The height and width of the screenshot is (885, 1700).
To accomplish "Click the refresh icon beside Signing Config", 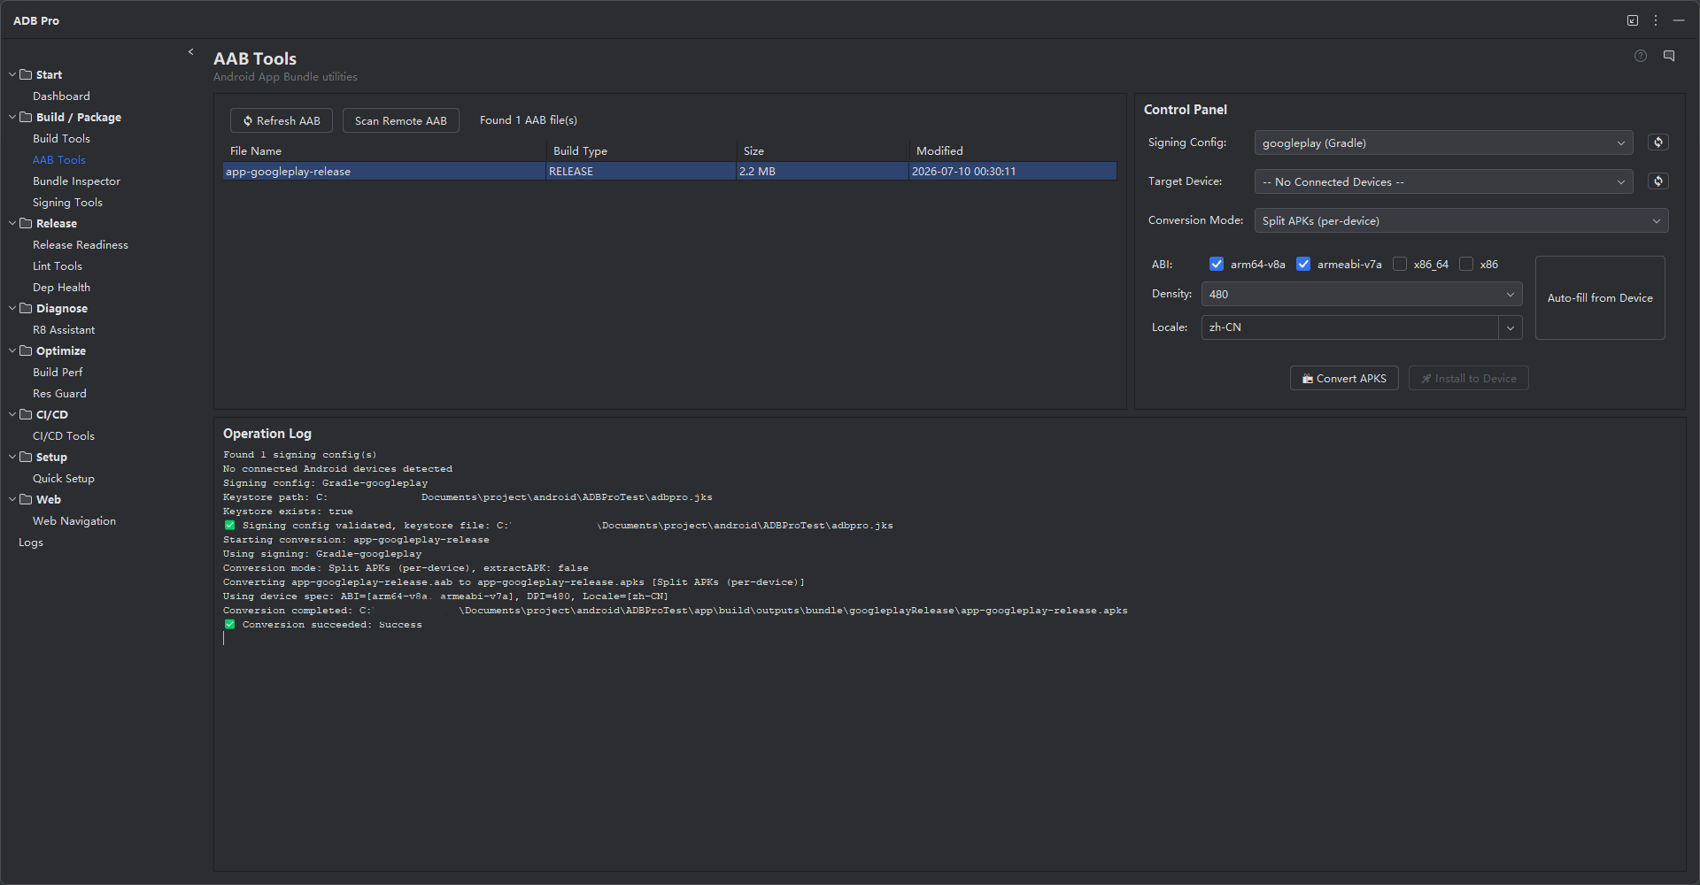I will click(1658, 142).
